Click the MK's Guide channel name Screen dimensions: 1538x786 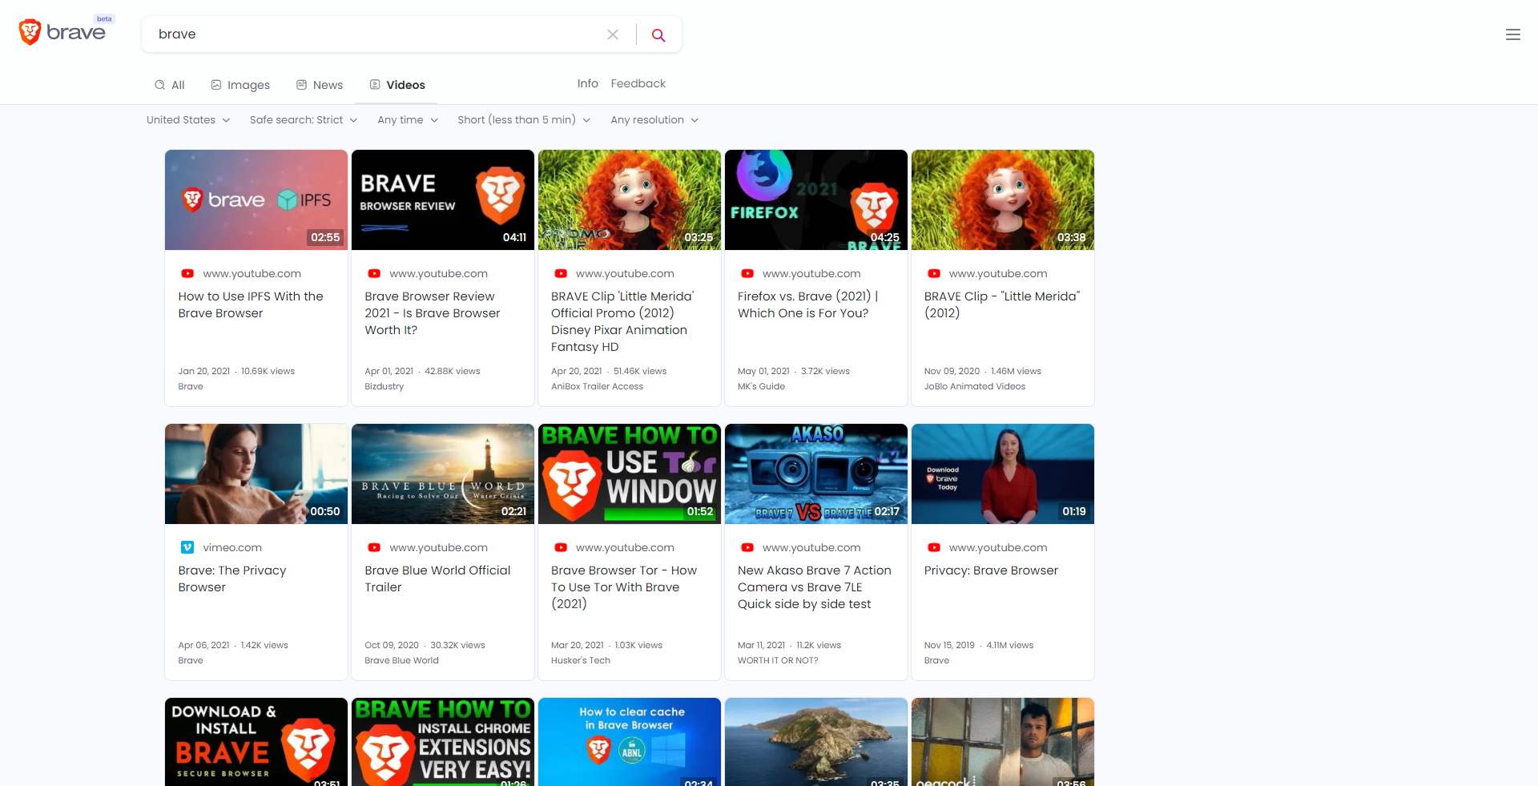(x=761, y=386)
